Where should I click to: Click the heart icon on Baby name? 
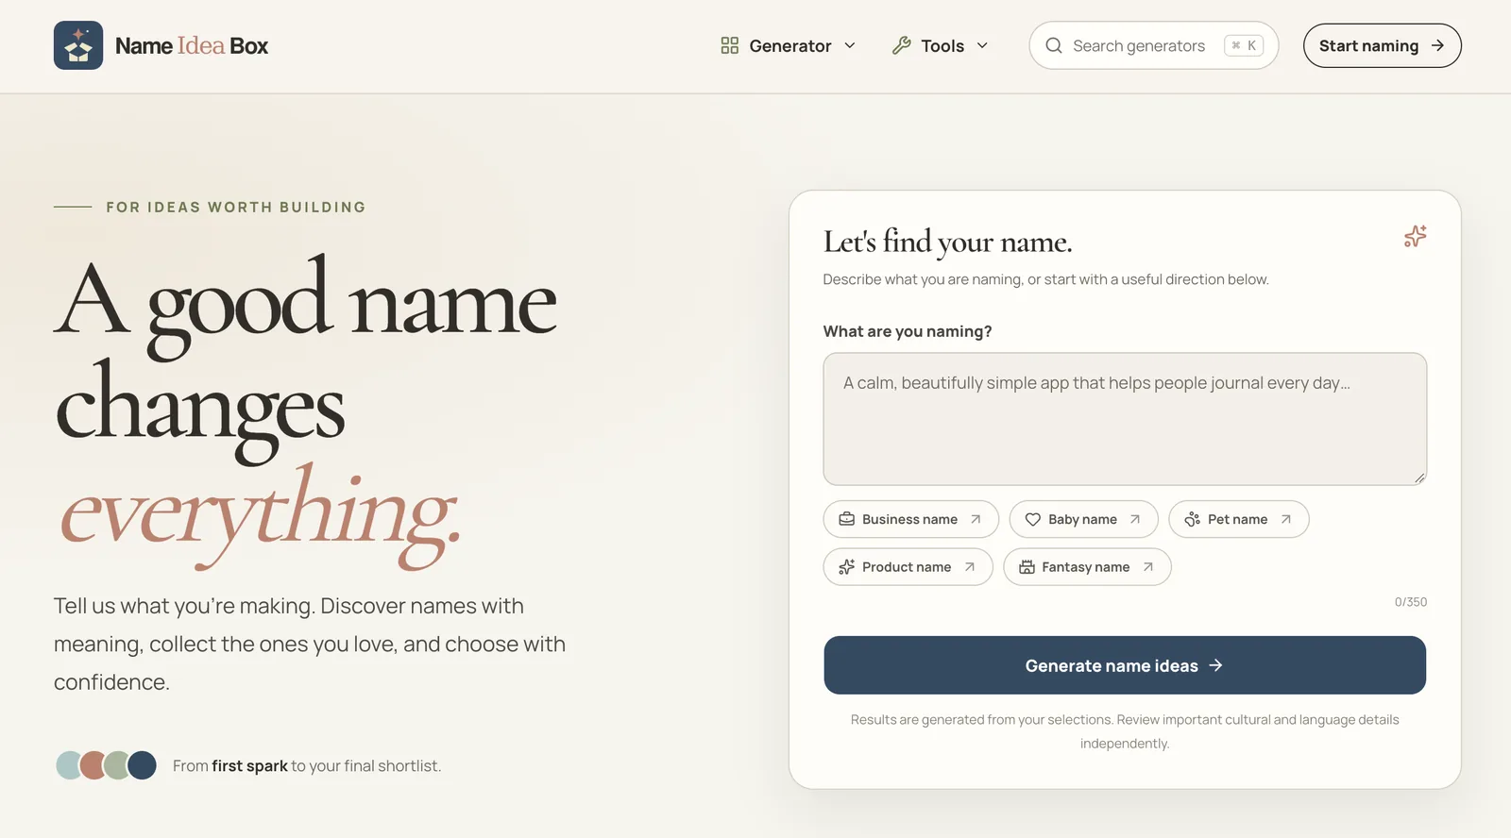(1033, 519)
